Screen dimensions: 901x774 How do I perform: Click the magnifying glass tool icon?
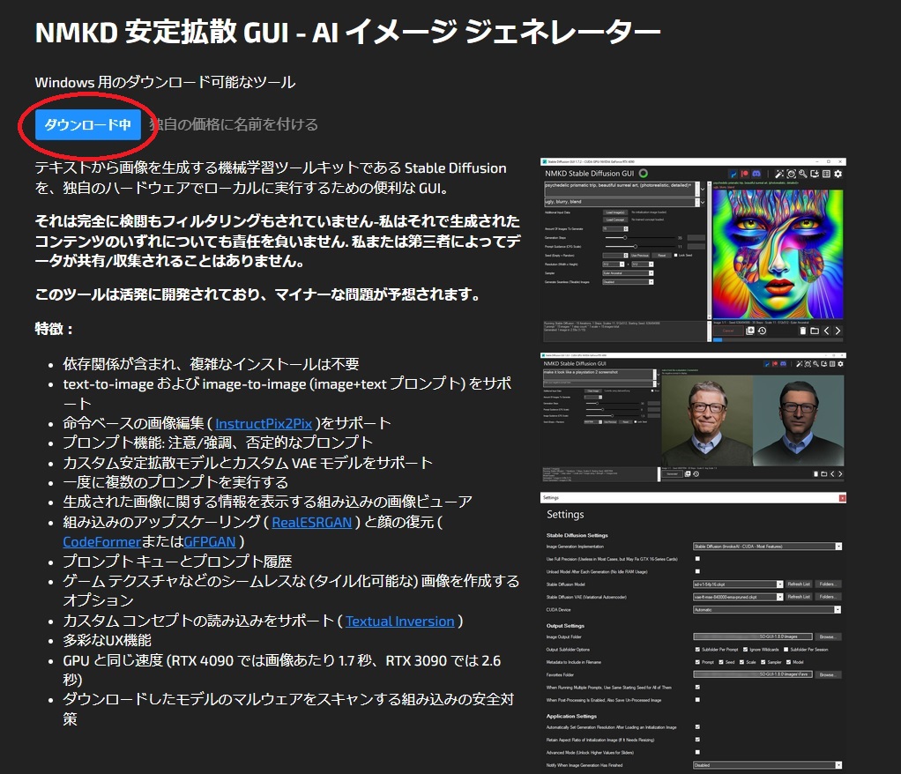[802, 174]
